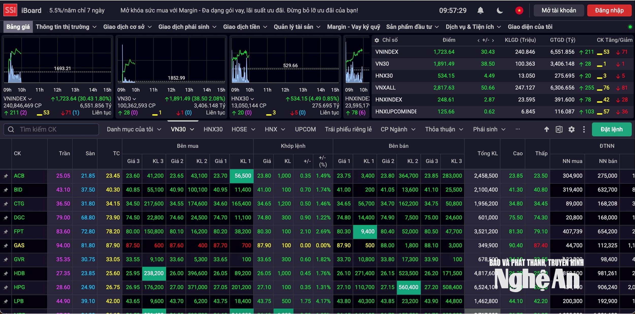The image size is (635, 314).
Task: Pin the LPB row
Action: coord(6,301)
